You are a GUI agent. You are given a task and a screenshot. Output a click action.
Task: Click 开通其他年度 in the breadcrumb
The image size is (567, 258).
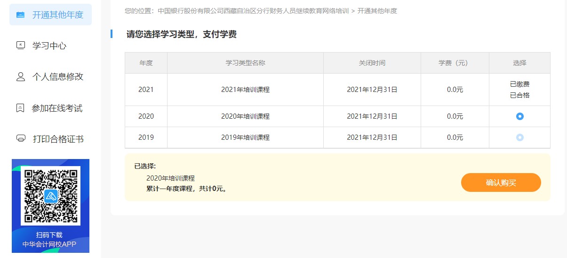(377, 11)
